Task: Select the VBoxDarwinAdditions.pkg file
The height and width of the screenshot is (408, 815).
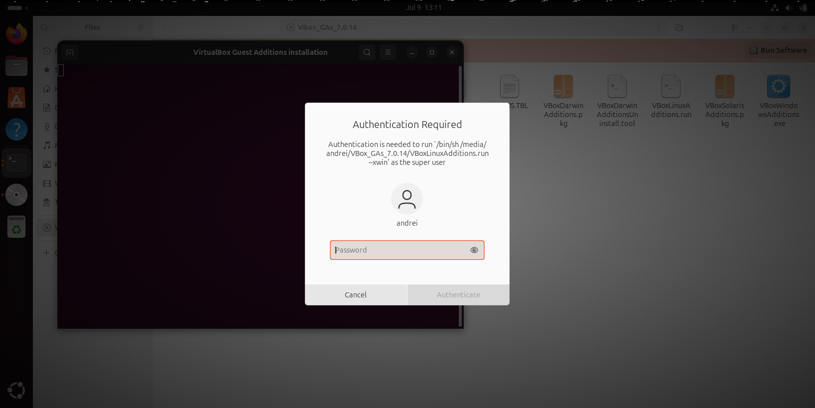Action: tap(563, 101)
